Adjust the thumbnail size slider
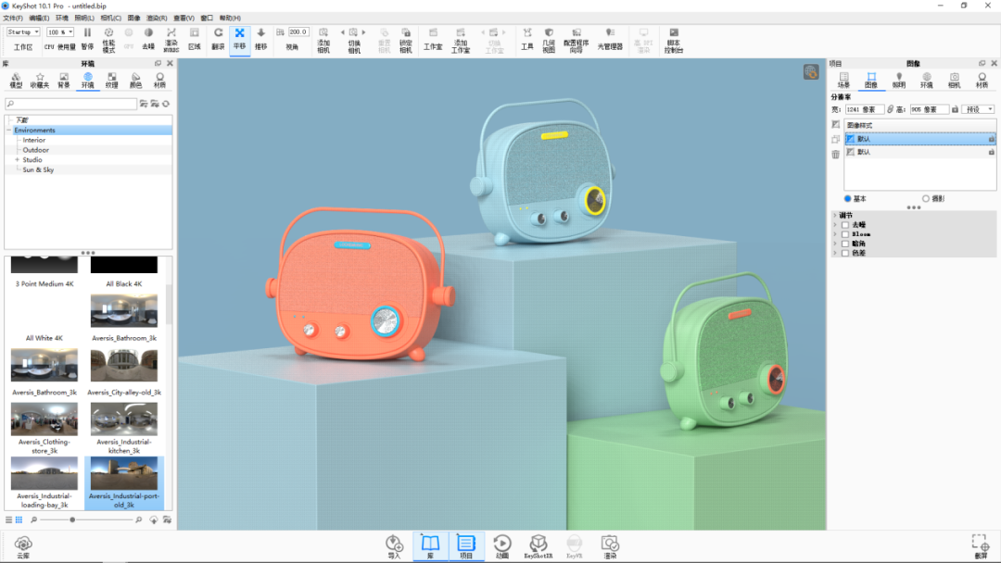1001x563 pixels. click(x=73, y=519)
